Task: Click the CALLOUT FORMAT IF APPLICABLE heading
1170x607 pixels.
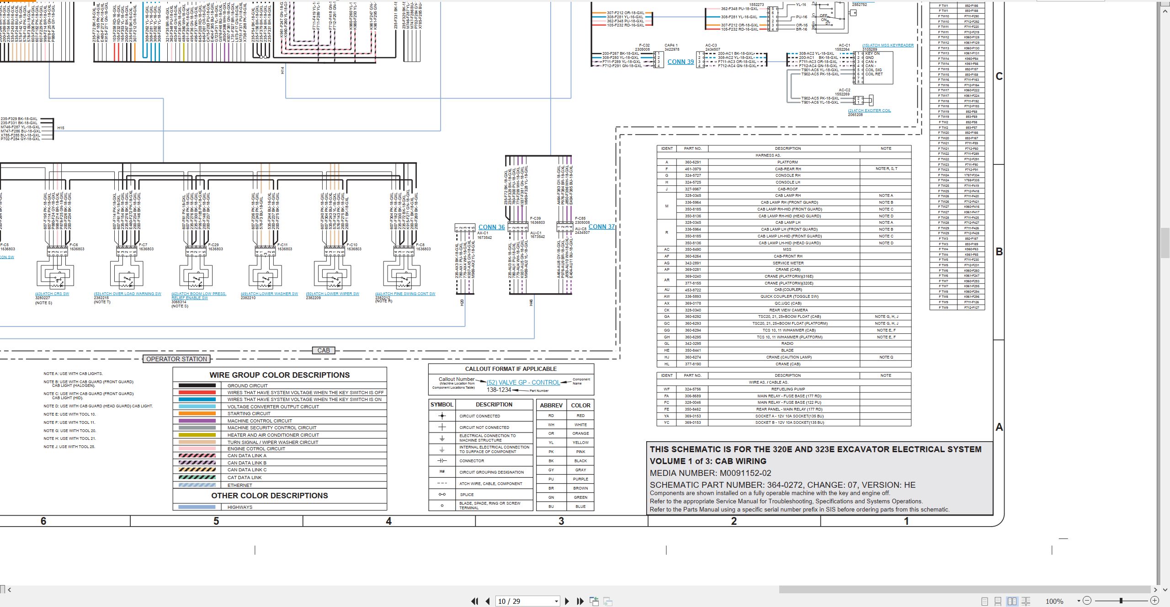Action: click(511, 369)
